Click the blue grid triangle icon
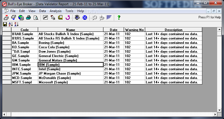 pyautogui.click(x=109, y=18)
